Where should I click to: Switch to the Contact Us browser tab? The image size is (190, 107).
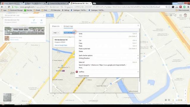[58, 3]
